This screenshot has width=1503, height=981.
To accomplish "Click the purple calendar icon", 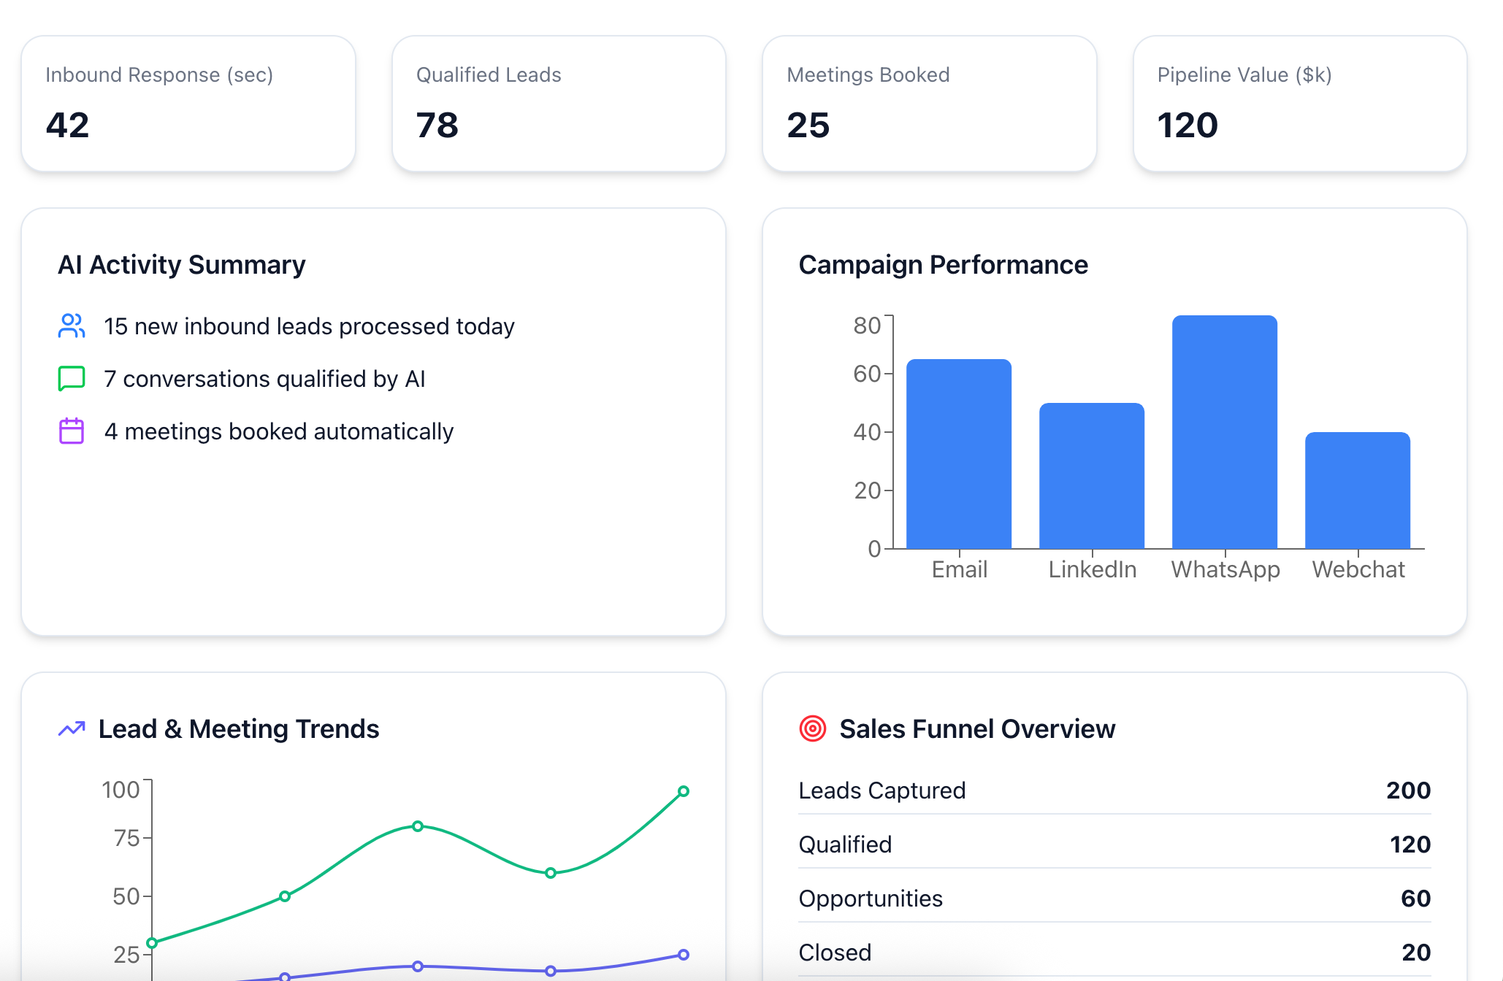I will click(x=72, y=431).
